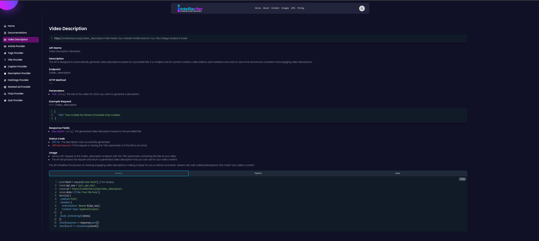Image resolution: width=539 pixels, height=241 pixels.
Task: Open Tags Provider sidebar link
Action: tap(16, 53)
